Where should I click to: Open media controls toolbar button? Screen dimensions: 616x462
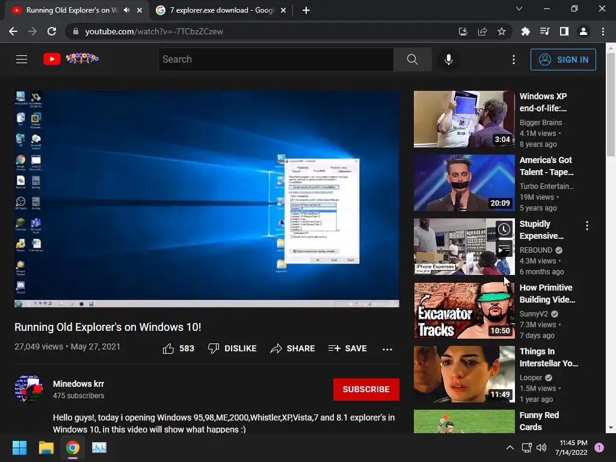pyautogui.click(x=544, y=31)
